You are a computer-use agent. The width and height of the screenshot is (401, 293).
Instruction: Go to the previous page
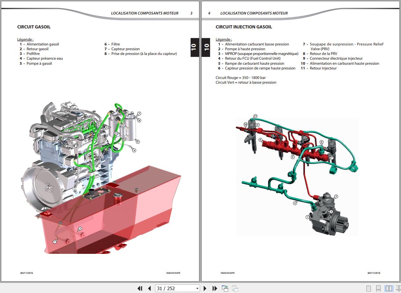(149, 288)
